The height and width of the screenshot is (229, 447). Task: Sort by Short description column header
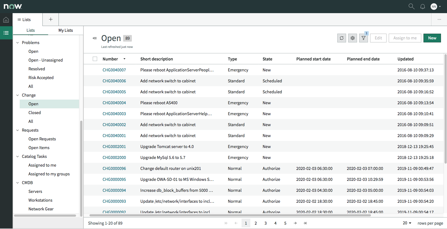156,59
